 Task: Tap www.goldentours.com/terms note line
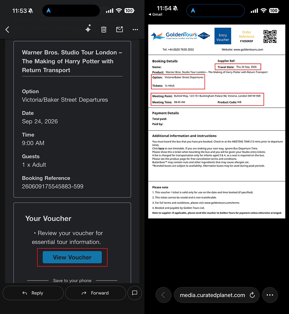(x=196, y=203)
